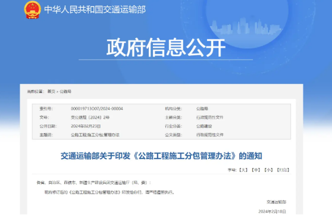The width and height of the screenshot is (332, 215).
Task: Click the 索引号 label
Action: coord(46,108)
